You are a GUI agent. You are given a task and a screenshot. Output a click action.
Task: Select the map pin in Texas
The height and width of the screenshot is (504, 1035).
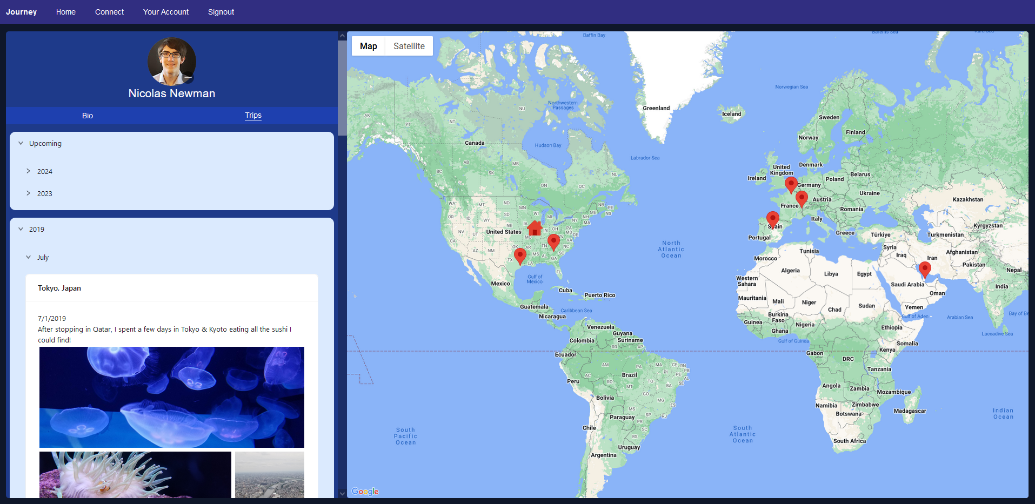pyautogui.click(x=520, y=256)
